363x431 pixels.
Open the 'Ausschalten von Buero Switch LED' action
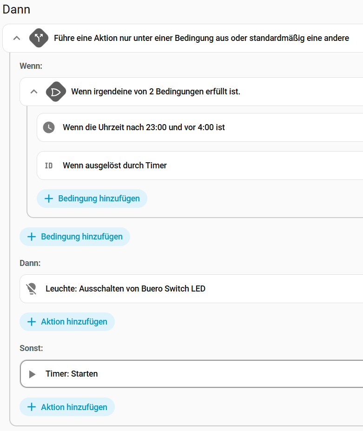pyautogui.click(x=125, y=289)
